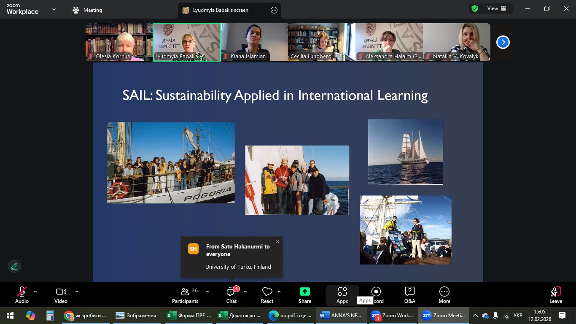The image size is (576, 324).
Task: Expand video settings arrow next to Video
Action: pyautogui.click(x=77, y=292)
